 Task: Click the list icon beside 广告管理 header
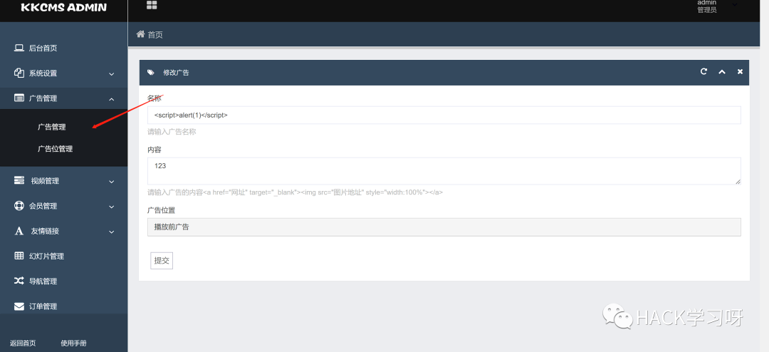coord(19,98)
